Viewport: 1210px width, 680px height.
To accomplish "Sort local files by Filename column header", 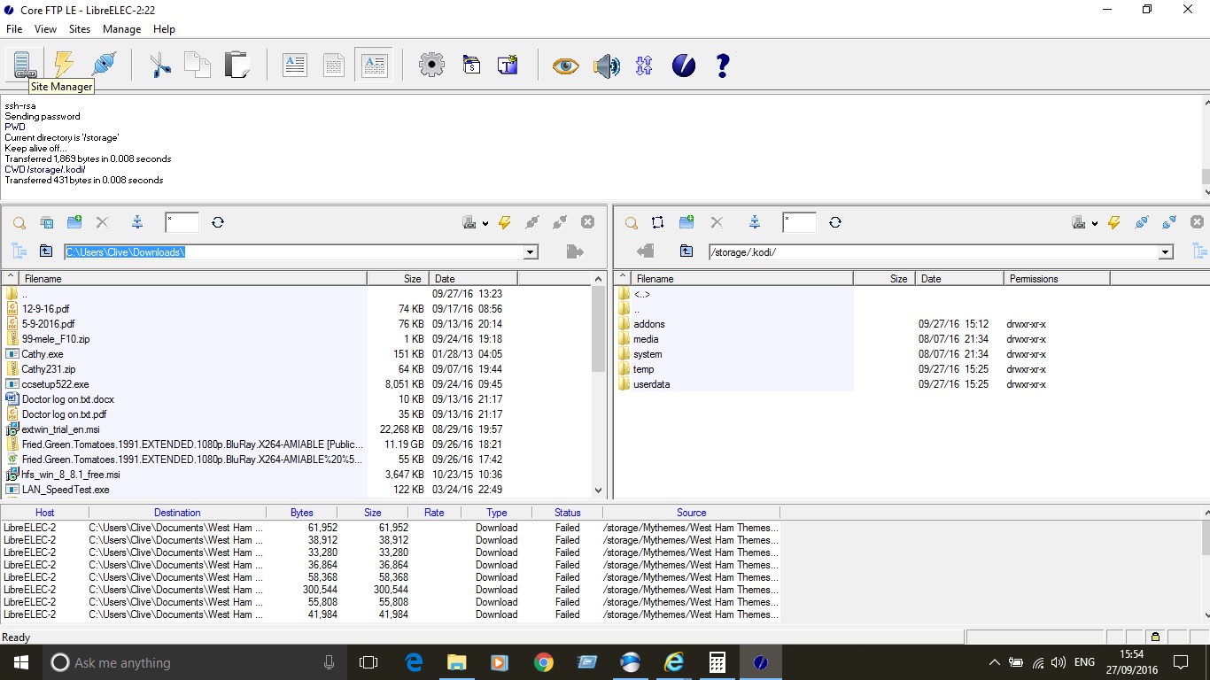I will point(192,278).
